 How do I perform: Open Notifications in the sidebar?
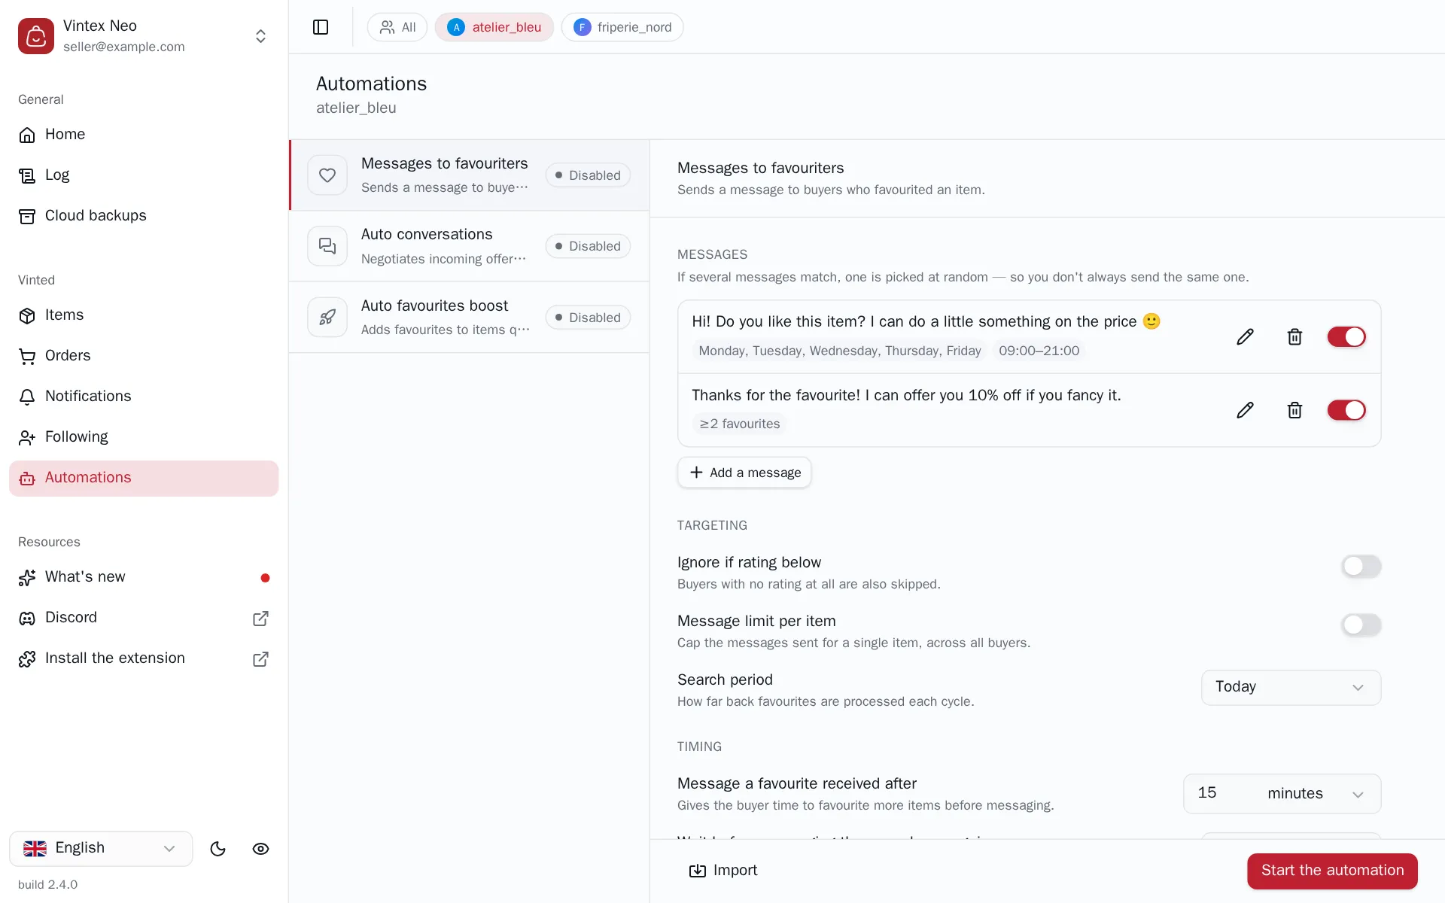(x=144, y=397)
